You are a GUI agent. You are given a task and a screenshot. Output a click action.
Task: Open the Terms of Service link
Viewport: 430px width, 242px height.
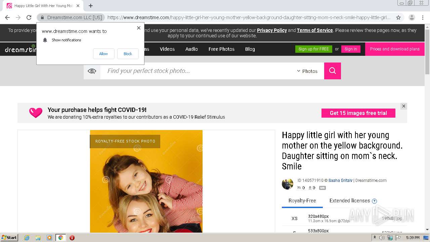point(315,30)
